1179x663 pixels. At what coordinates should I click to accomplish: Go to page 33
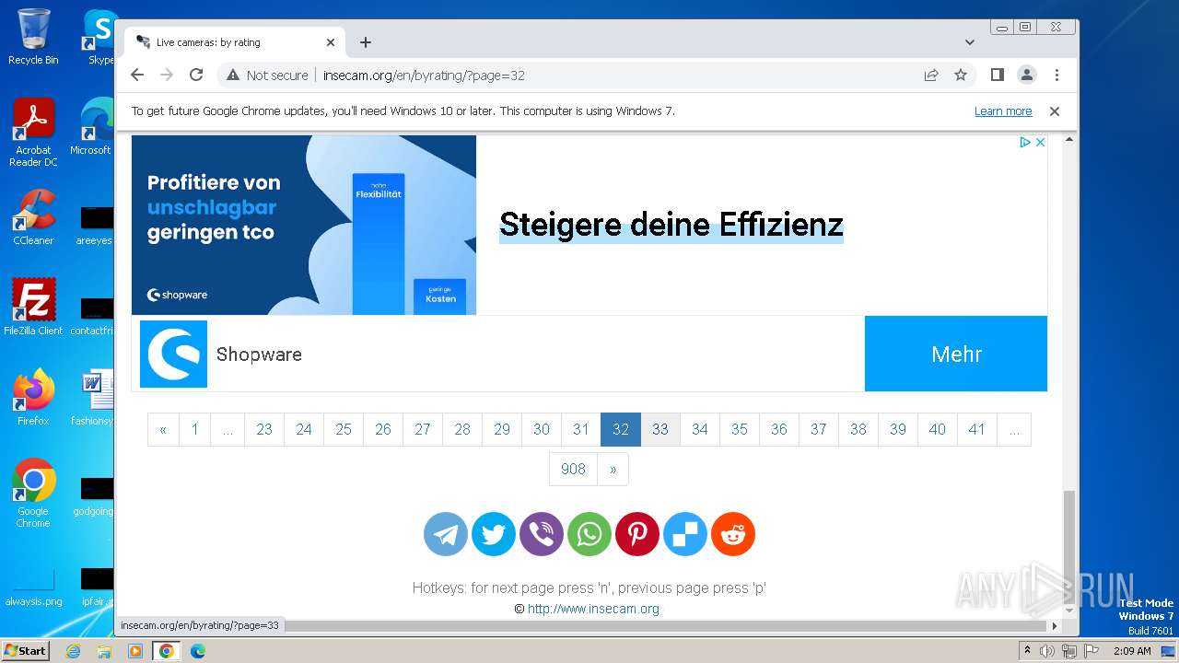pos(660,429)
